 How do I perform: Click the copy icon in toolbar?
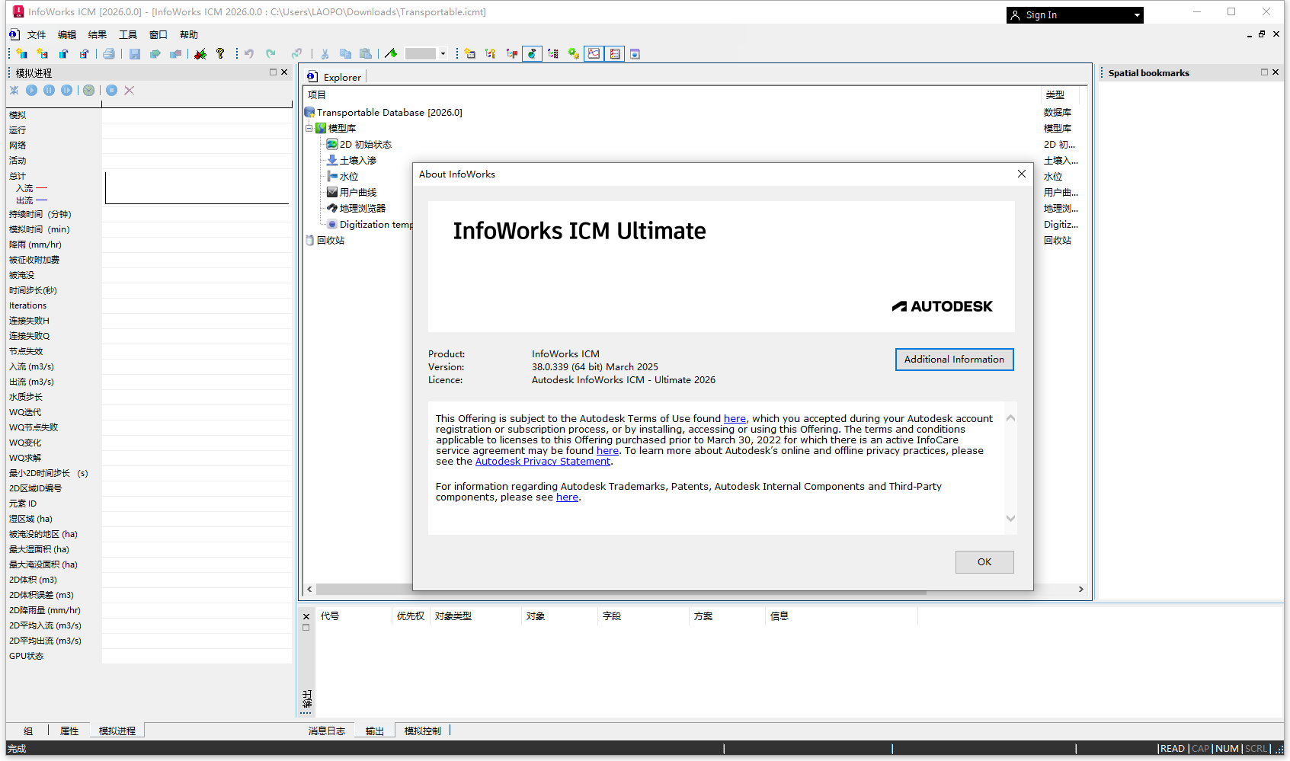pos(345,53)
